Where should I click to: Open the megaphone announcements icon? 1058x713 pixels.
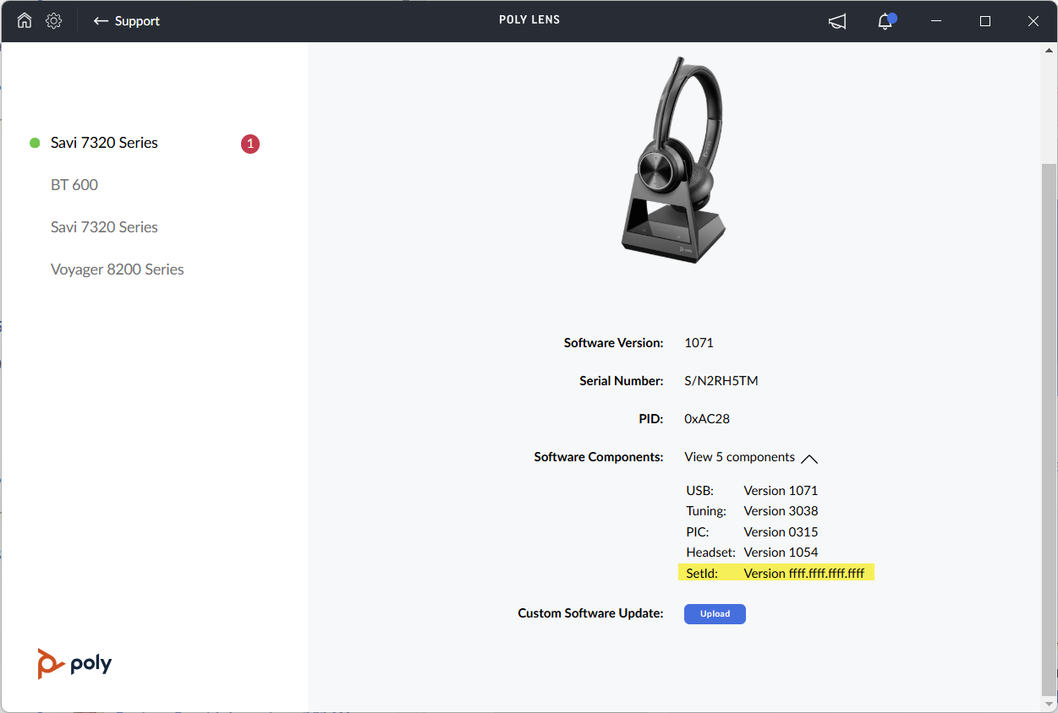point(837,22)
